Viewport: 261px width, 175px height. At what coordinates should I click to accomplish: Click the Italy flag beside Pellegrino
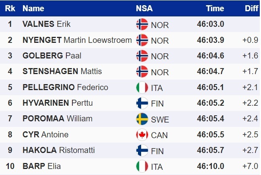(x=142, y=87)
